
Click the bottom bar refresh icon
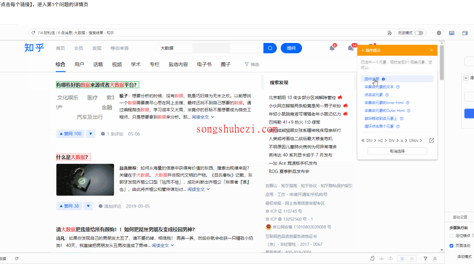[x=16, y=259]
